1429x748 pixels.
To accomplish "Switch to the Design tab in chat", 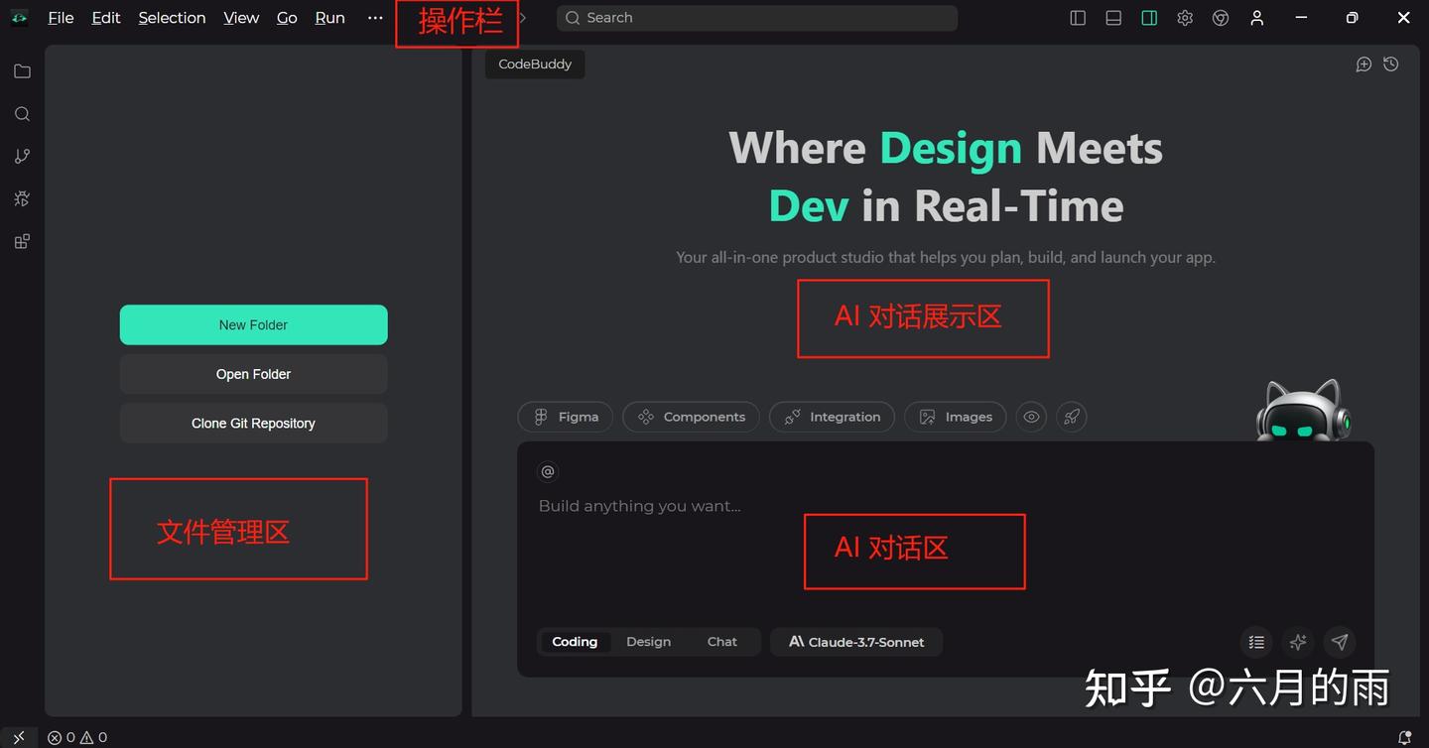I will 648,642.
